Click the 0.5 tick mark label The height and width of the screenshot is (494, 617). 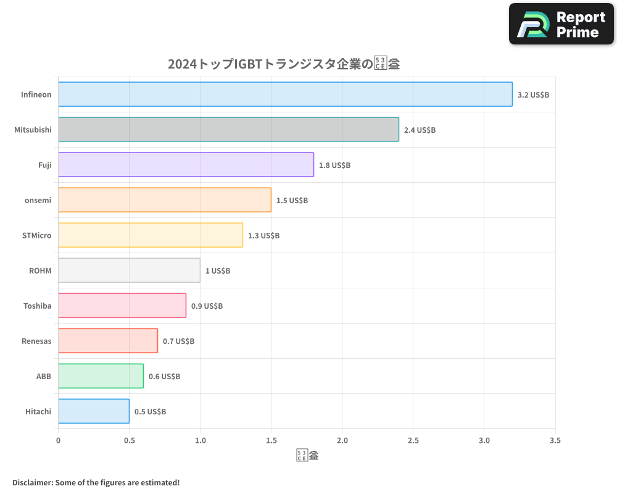[129, 440]
